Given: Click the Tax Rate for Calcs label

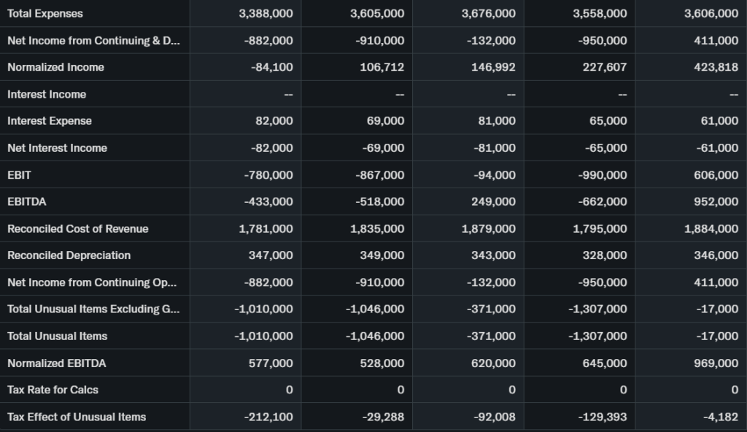Looking at the screenshot, I should point(53,390).
